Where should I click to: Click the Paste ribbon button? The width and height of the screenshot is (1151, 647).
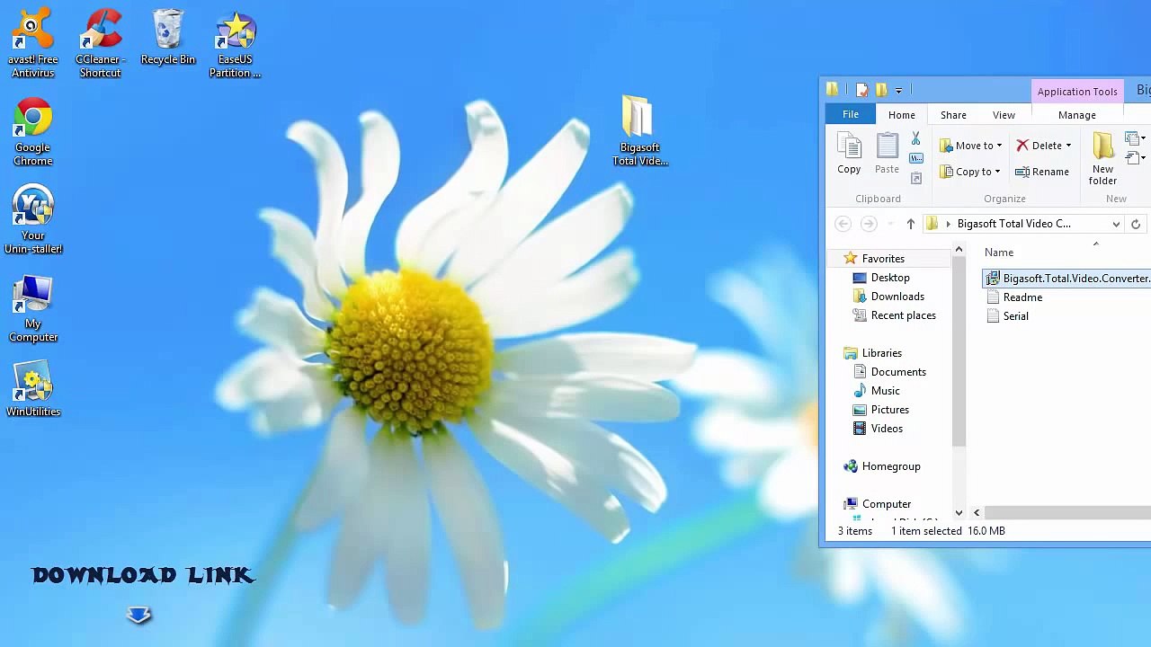pos(887,153)
